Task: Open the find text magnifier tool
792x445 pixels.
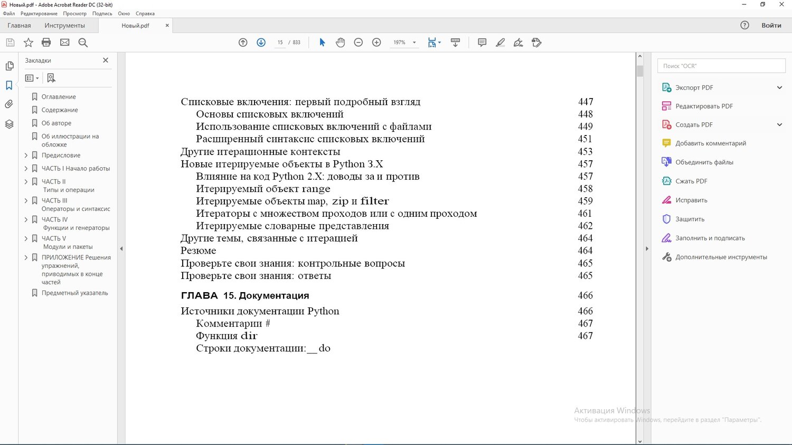Action: pos(83,43)
